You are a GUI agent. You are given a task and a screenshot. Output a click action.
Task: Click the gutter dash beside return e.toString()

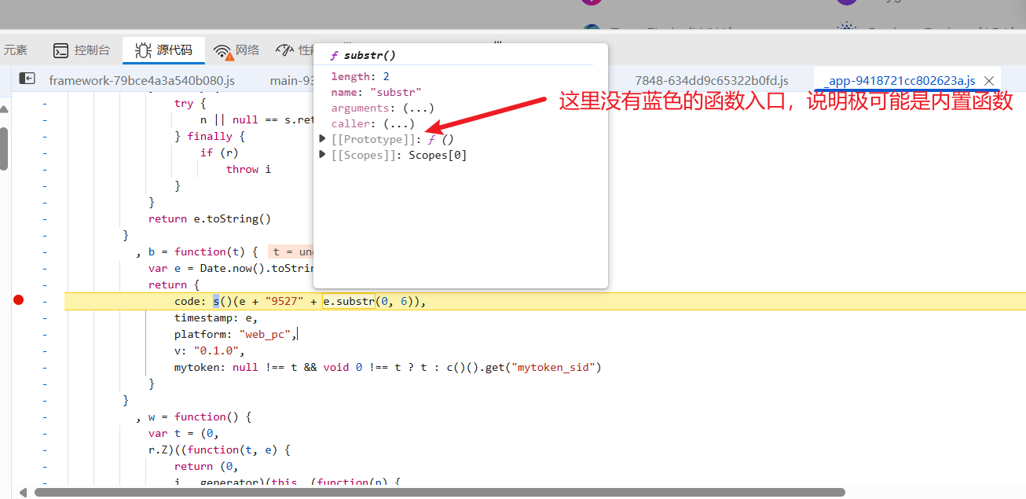45,218
